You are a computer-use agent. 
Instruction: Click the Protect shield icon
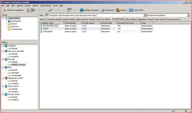69,10
